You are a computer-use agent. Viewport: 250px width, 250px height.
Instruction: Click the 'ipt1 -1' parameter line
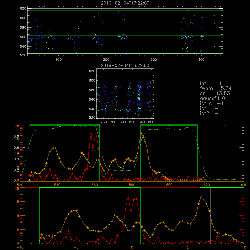[x=210, y=108]
